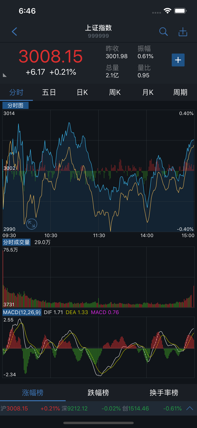This screenshot has width=197, height=428.
Task: Select the 分时 intraday tab
Action: tap(16, 92)
